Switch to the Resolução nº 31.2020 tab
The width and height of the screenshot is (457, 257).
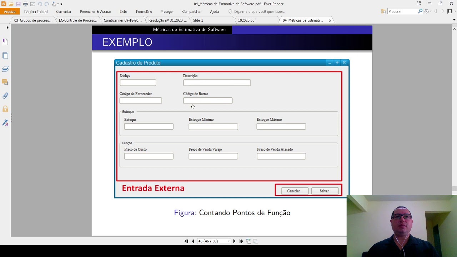[x=168, y=20]
